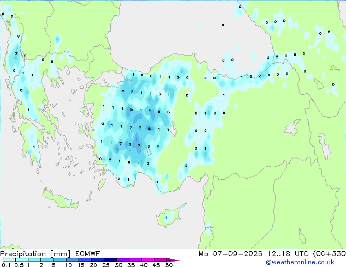
Task: Pick the 10–15 mm legend color box
Action: point(72,260)
